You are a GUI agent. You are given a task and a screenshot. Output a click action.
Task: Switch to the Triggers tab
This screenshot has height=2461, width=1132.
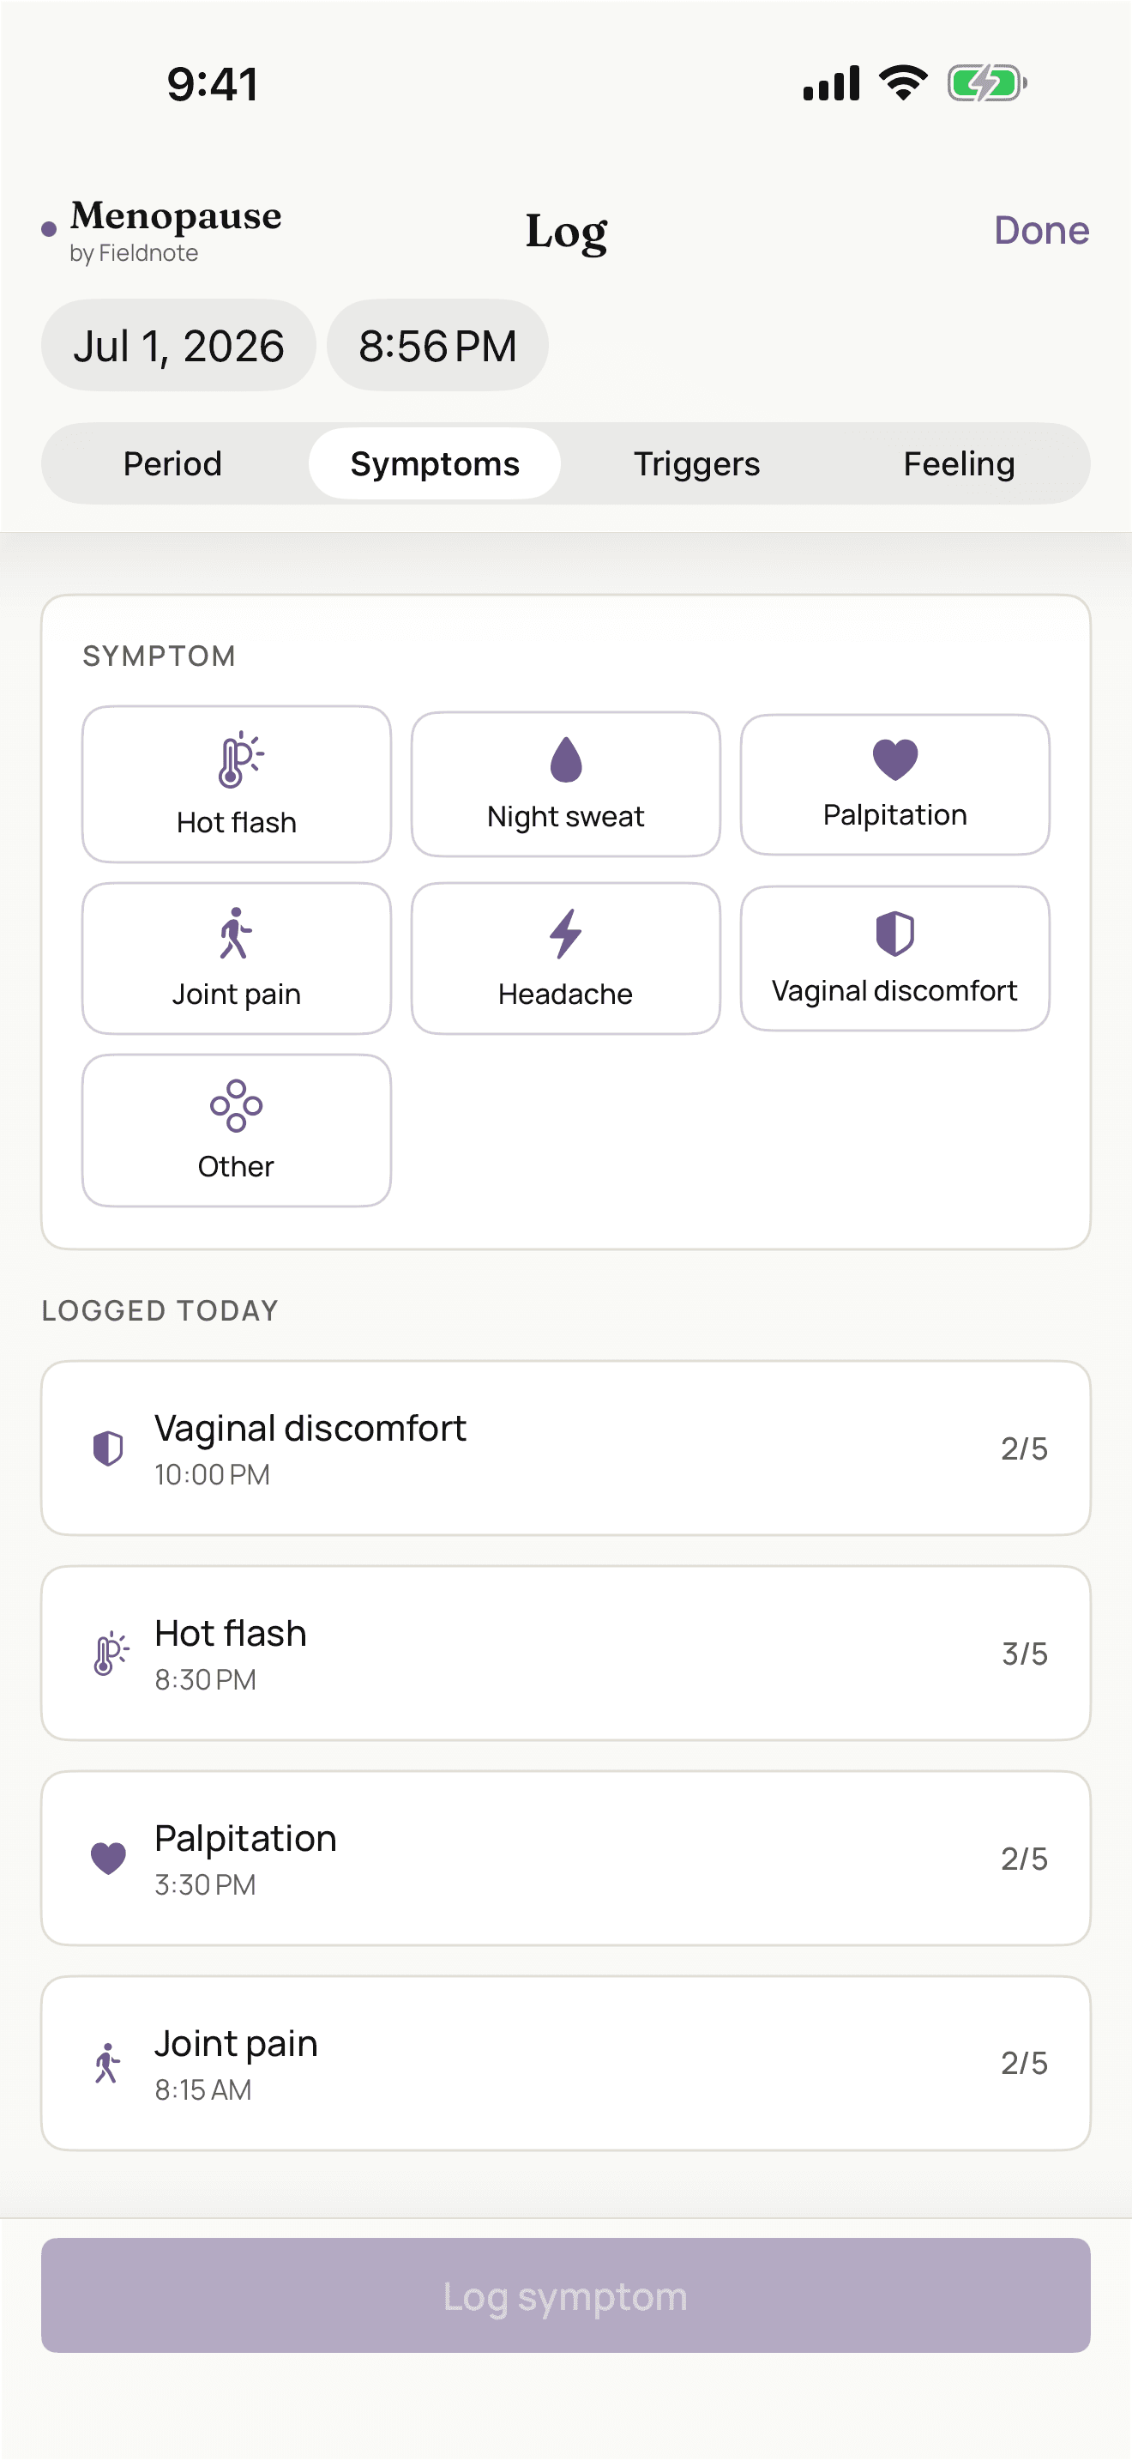[696, 463]
